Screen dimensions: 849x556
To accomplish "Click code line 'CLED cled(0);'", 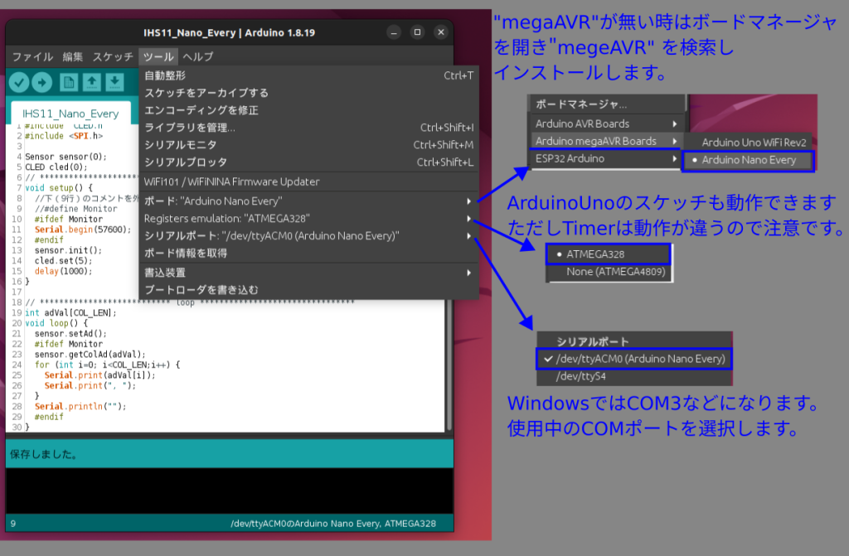I will [56, 167].
